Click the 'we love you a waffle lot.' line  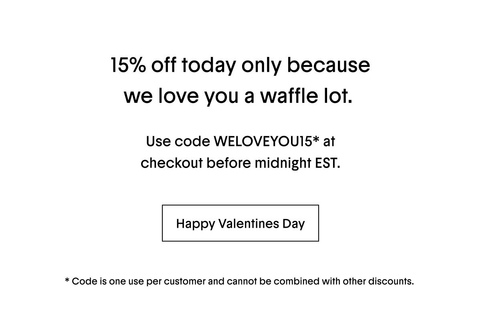pos(238,96)
